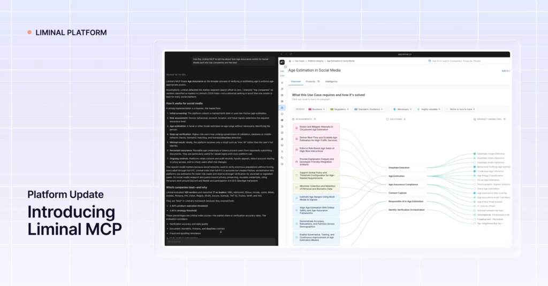Click the Facial Age Estimation capability
Screen dimensions: 548x286
[486, 180]
